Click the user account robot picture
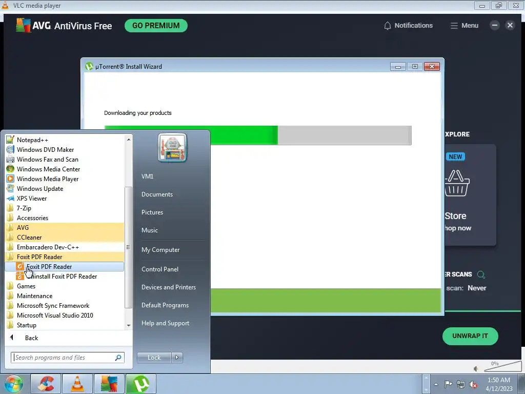The width and height of the screenshot is (525, 394). click(172, 147)
